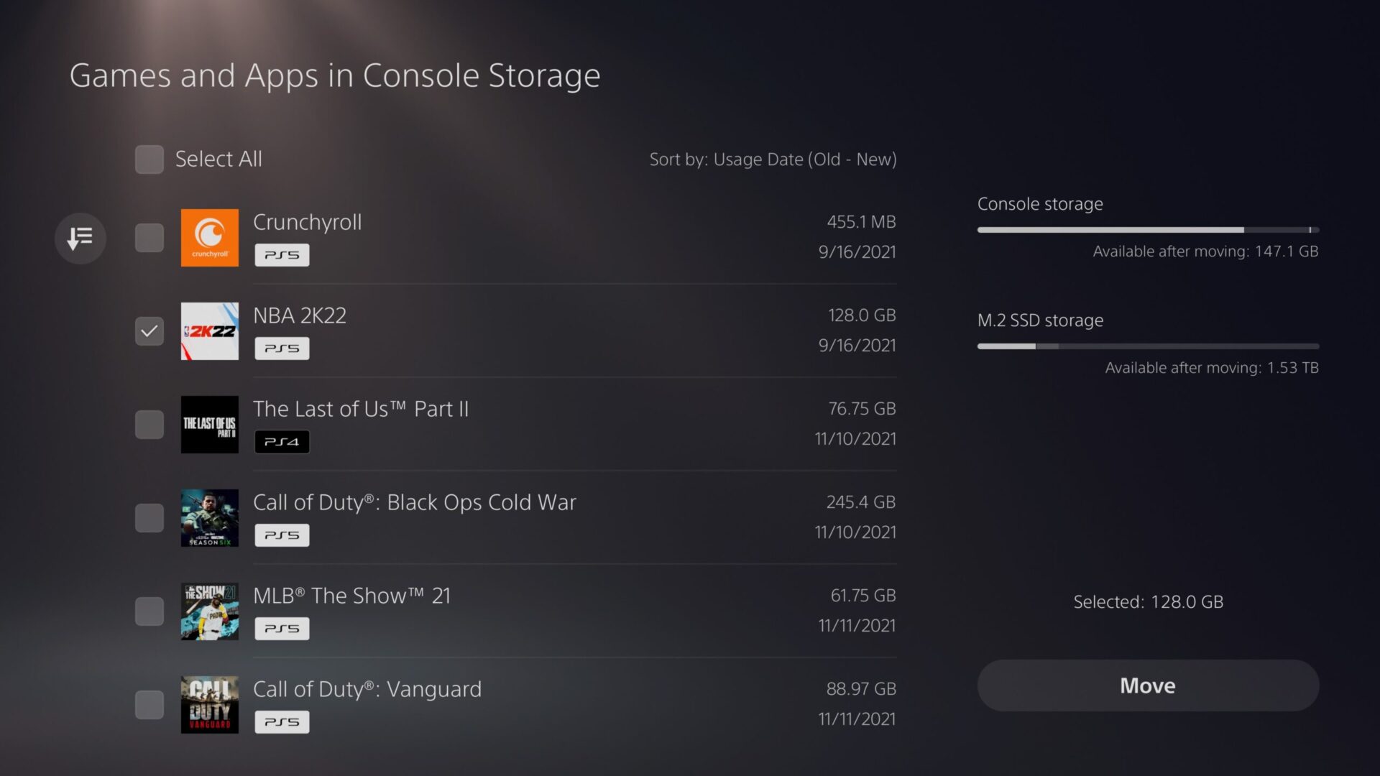
Task: Click the NBA 2K22 game icon
Action: pos(209,331)
